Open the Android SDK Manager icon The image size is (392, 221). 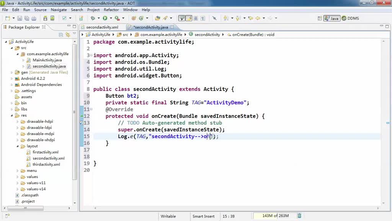pyautogui.click(x=45, y=18)
